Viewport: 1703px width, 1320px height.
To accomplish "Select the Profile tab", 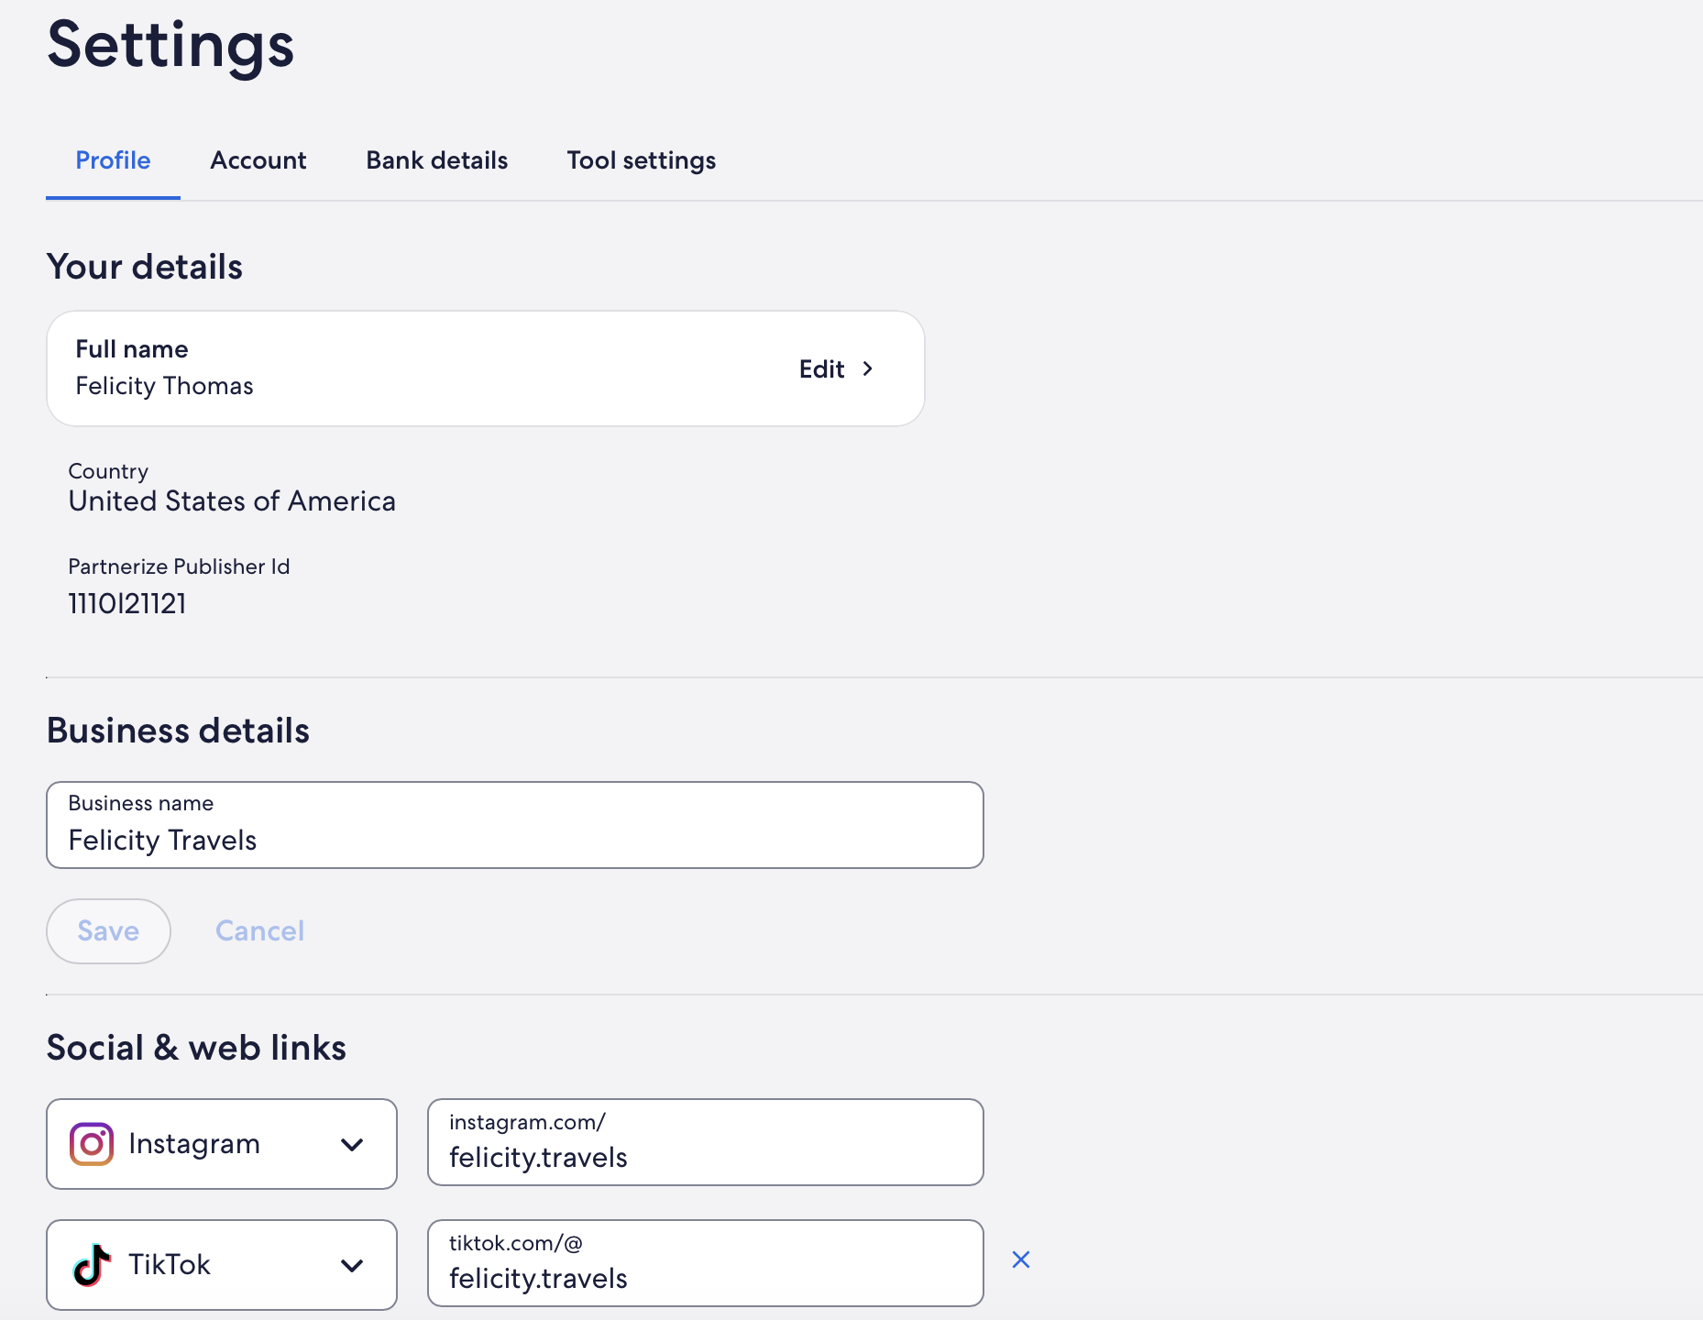I will (113, 160).
